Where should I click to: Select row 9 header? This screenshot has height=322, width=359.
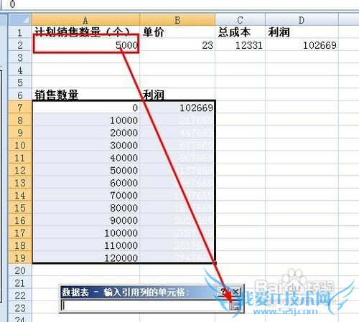point(20,133)
